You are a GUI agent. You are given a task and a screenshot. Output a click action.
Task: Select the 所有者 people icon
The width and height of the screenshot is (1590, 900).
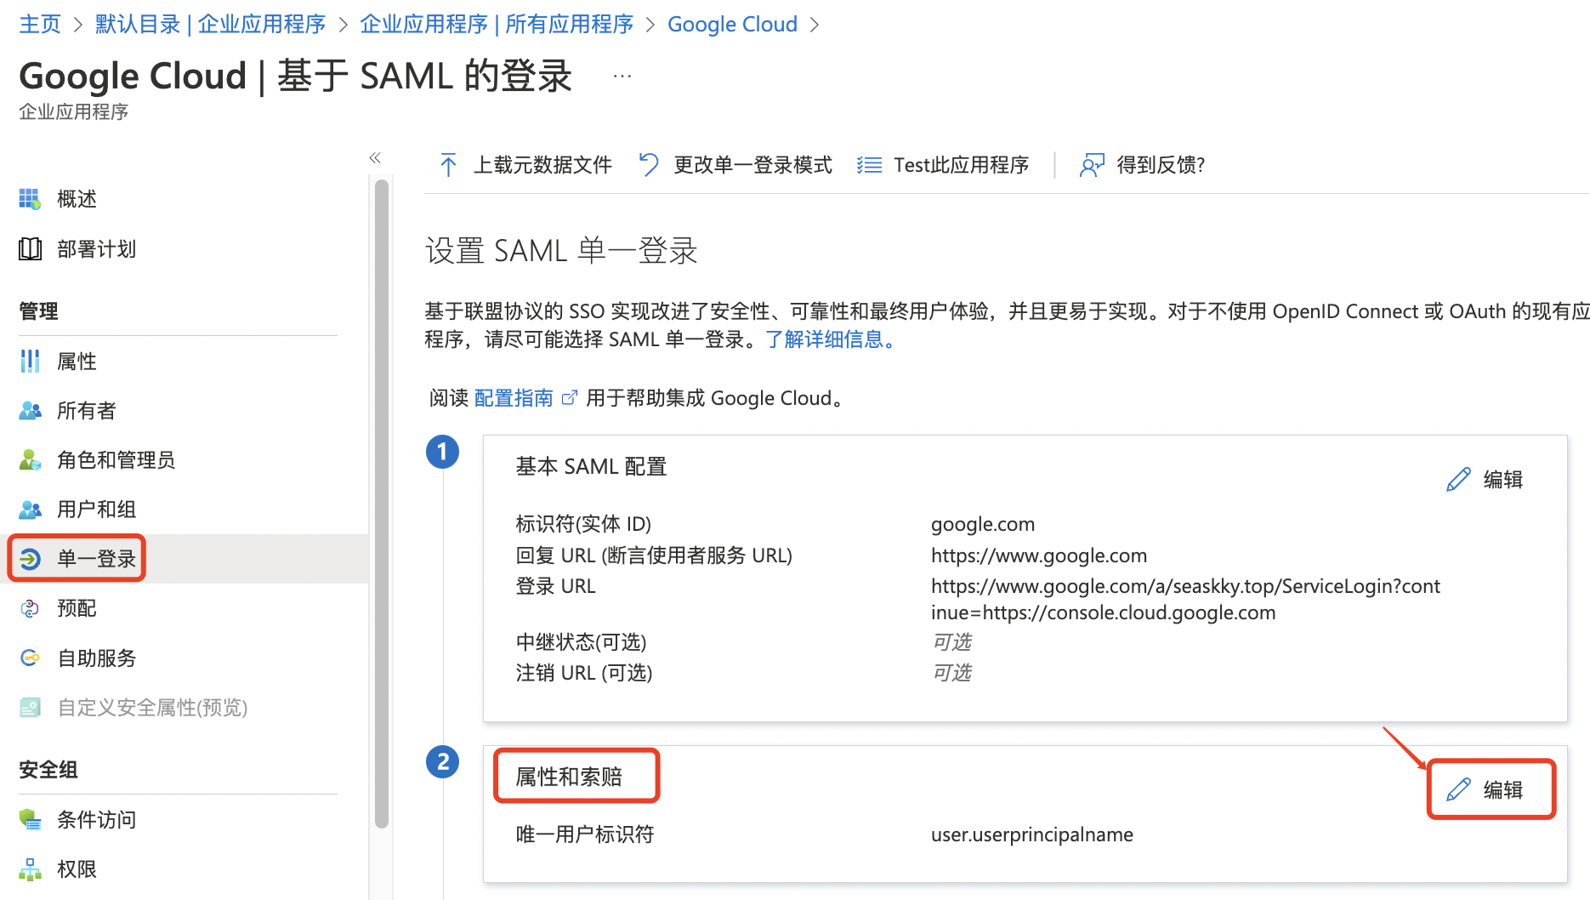[30, 411]
